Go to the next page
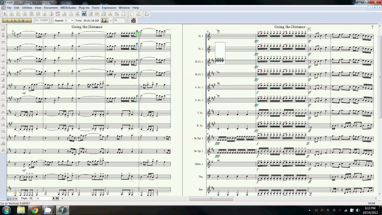 click(x=54, y=198)
